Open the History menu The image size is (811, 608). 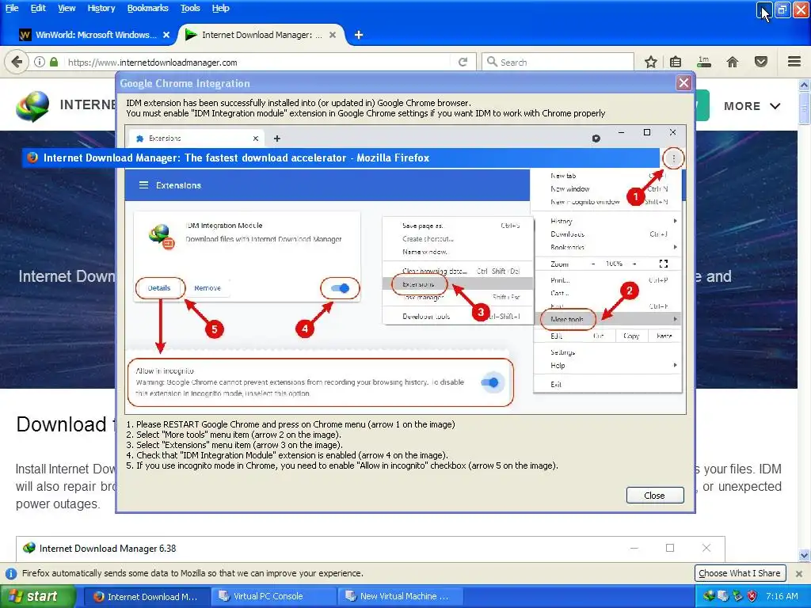pyautogui.click(x=101, y=8)
